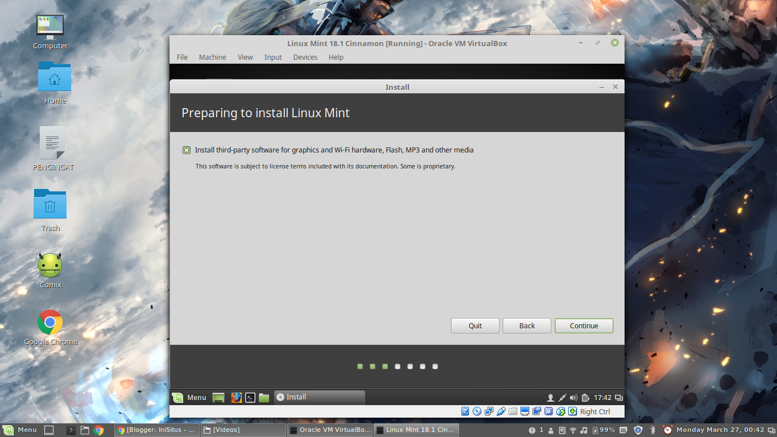Toggle the Install third-party software checkbox

(x=187, y=150)
